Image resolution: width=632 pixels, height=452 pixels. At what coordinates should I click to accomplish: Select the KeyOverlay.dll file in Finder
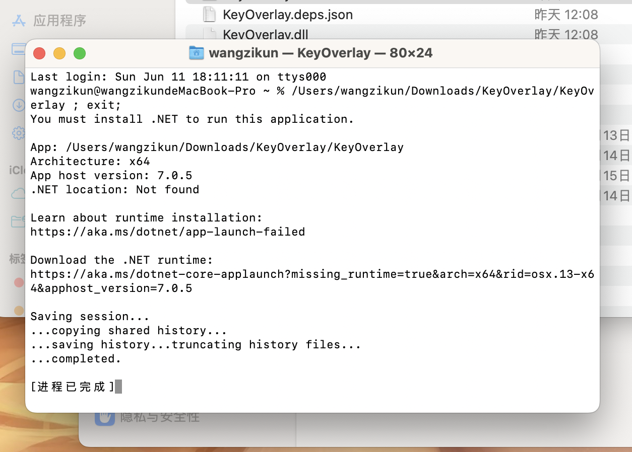point(266,34)
